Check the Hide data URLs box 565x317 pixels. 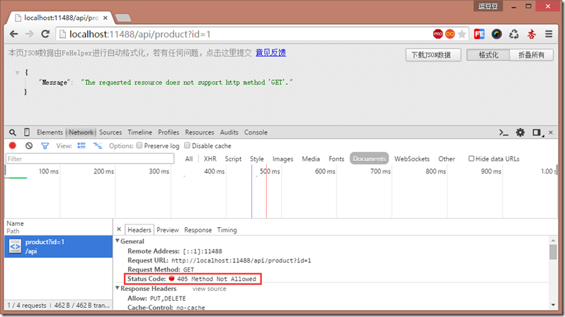tap(471, 158)
